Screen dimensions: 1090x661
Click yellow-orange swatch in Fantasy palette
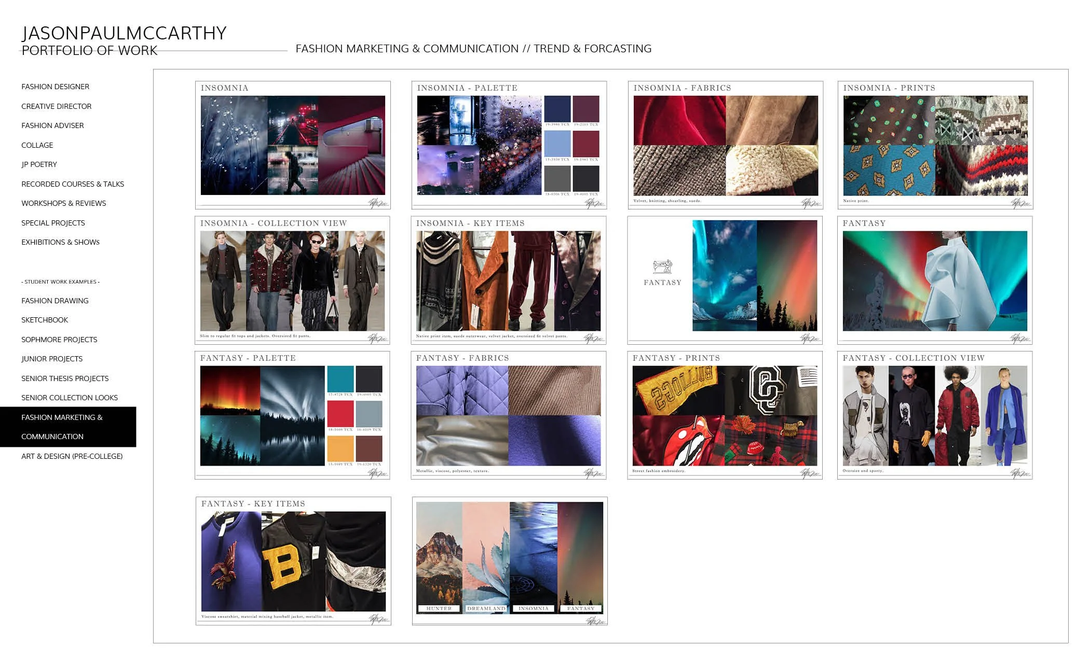pyautogui.click(x=340, y=448)
